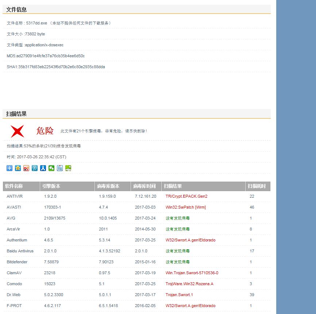Click Baidu database version 4.1.3.52192
316x314 pixels.
click(x=109, y=251)
